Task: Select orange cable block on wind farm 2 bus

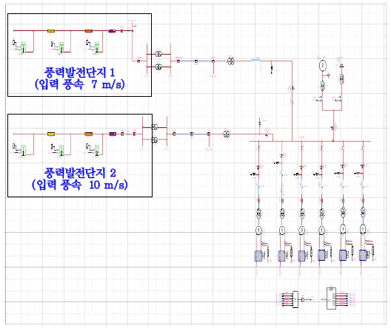Action: pos(89,134)
